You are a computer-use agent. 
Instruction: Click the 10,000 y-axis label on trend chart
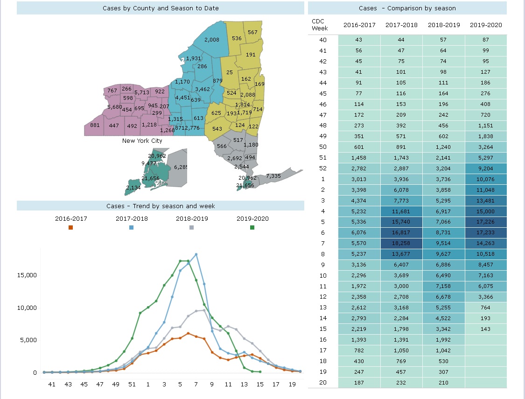coord(27,308)
